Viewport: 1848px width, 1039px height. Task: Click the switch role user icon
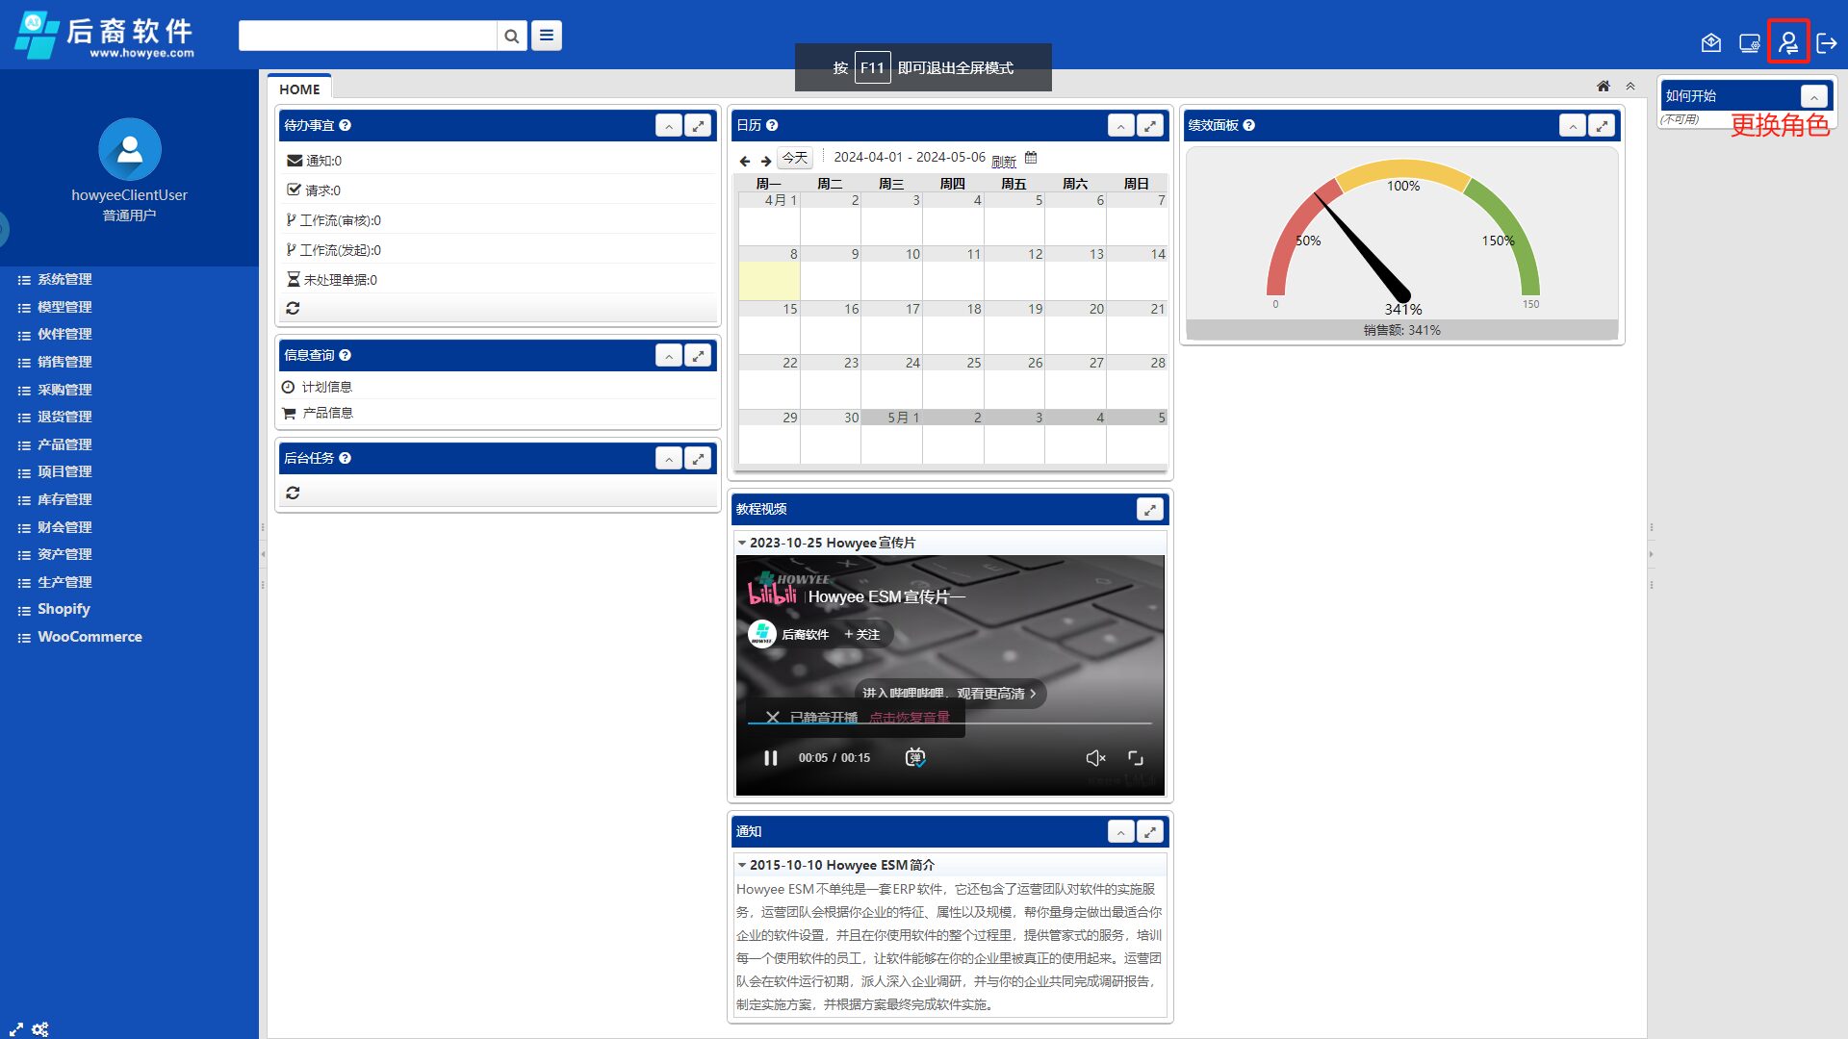(1787, 42)
